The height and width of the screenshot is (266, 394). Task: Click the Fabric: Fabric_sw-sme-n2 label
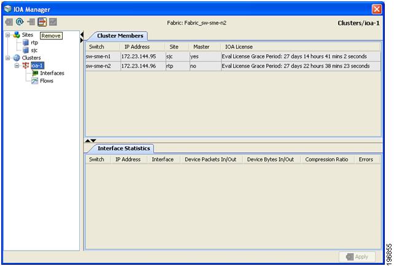pyautogui.click(x=197, y=23)
